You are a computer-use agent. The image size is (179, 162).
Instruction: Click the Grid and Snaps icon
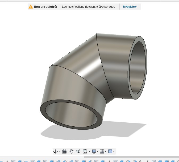(102, 151)
